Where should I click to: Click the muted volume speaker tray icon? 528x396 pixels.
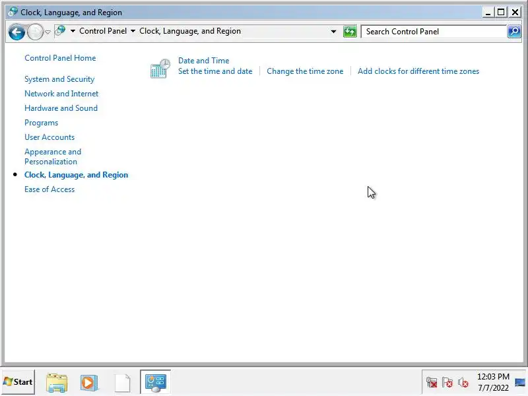(x=463, y=382)
